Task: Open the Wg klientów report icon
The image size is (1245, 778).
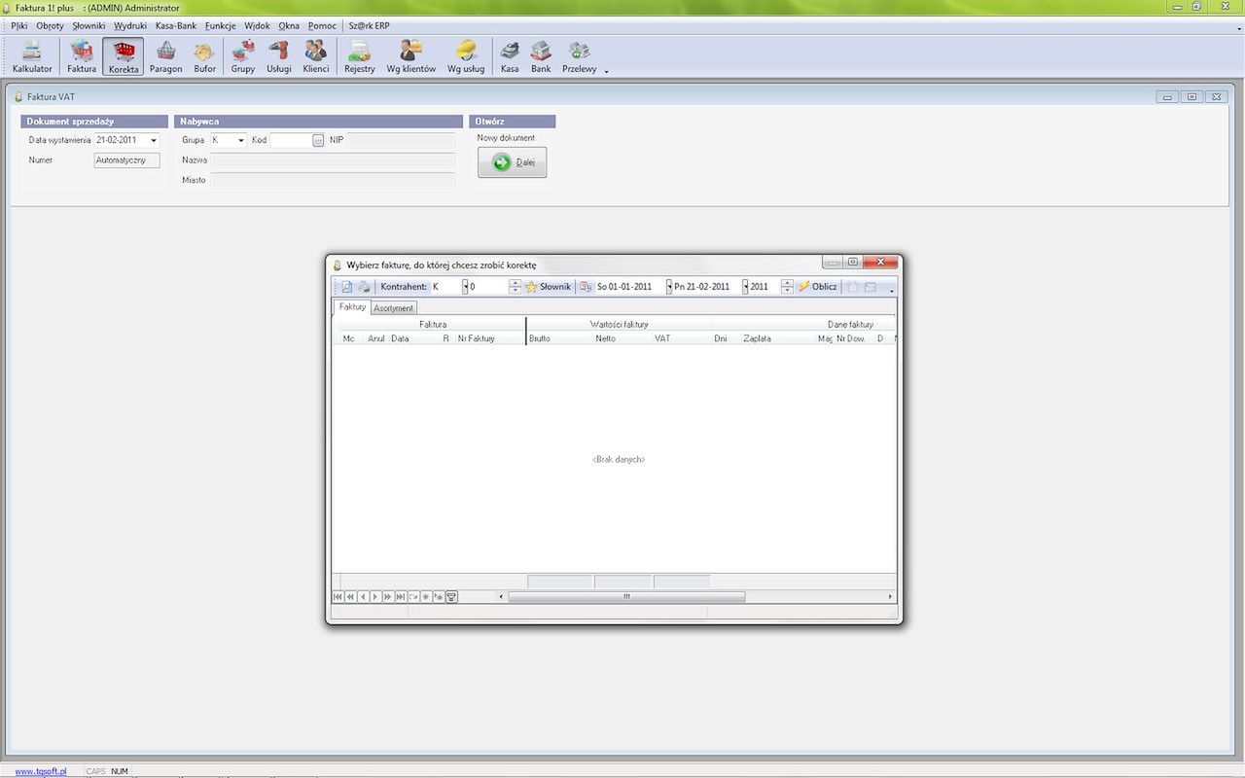Action: tap(411, 57)
